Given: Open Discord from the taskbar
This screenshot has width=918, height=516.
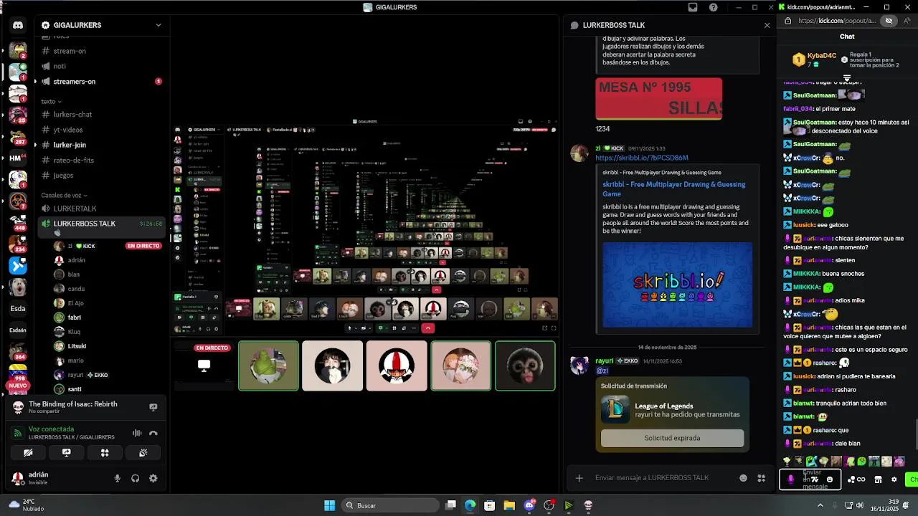Looking at the screenshot, I should (529, 505).
